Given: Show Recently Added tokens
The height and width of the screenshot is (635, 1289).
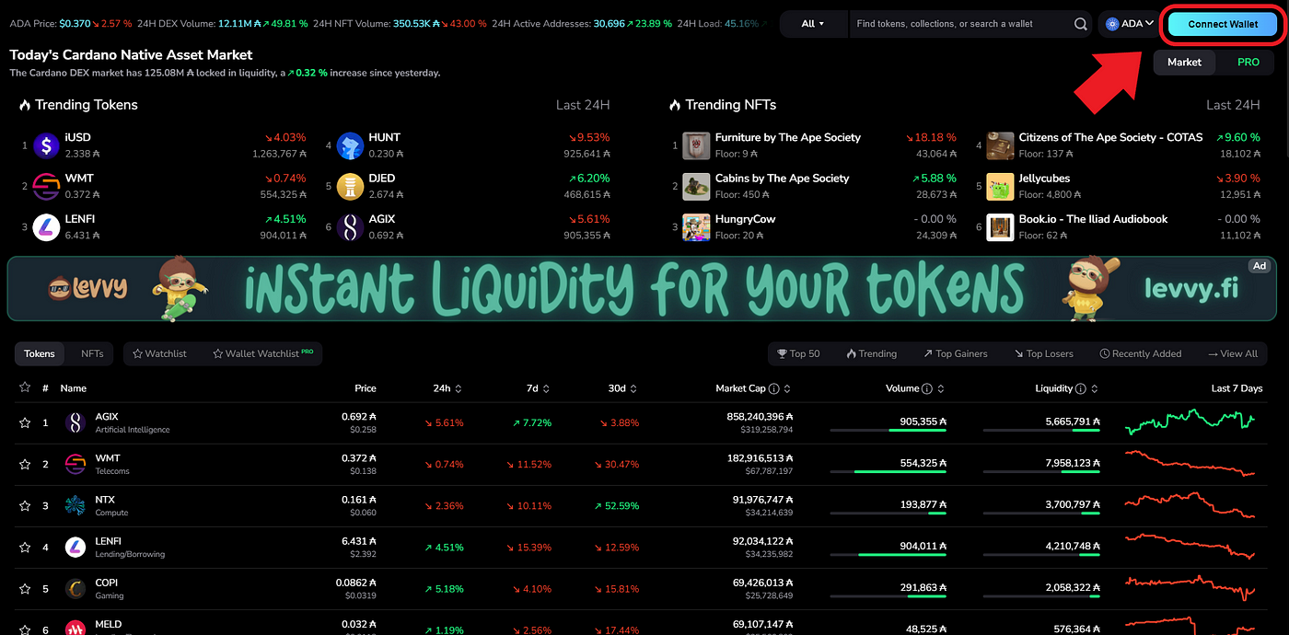Looking at the screenshot, I should coord(1141,353).
